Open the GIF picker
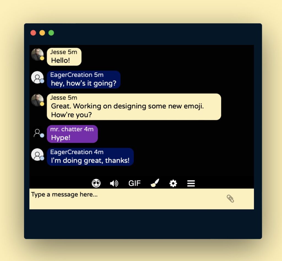282x261 pixels. (x=134, y=184)
